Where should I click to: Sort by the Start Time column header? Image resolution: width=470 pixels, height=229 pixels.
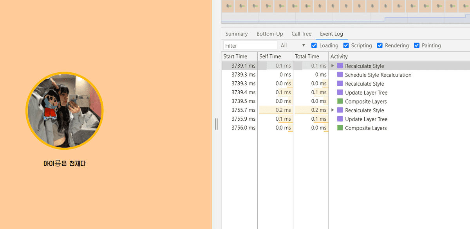(x=235, y=57)
